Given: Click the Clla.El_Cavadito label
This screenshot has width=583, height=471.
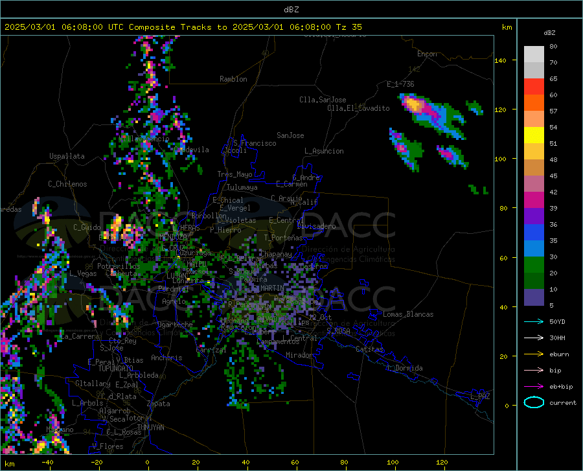Looking at the screenshot, I should [358, 108].
